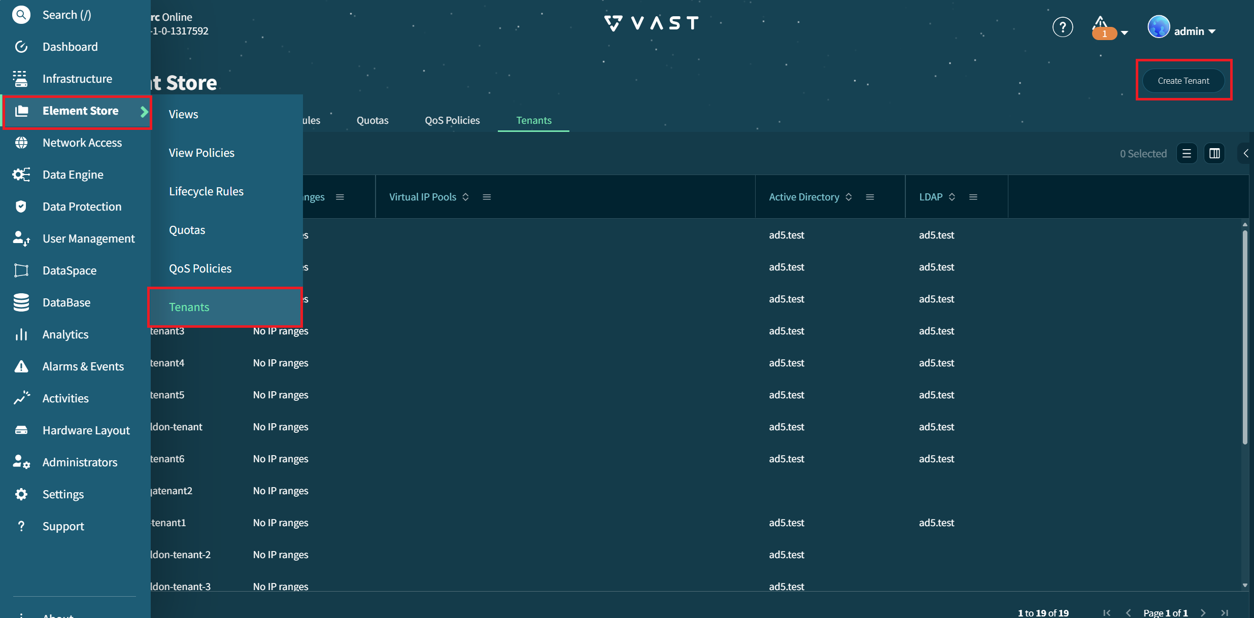Switch to list row view icon
Image resolution: width=1254 pixels, height=618 pixels.
[x=1187, y=153]
